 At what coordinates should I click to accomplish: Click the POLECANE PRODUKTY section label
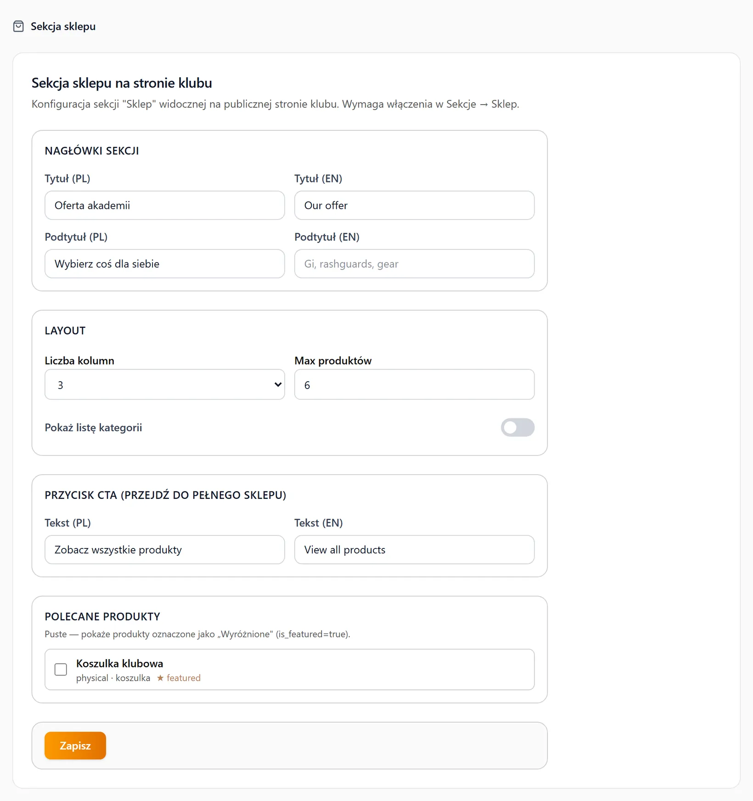point(102,616)
